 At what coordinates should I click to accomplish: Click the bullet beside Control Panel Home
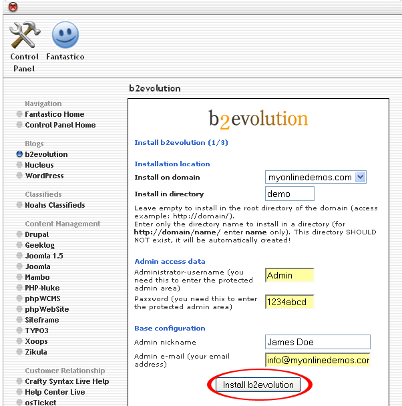click(x=19, y=125)
